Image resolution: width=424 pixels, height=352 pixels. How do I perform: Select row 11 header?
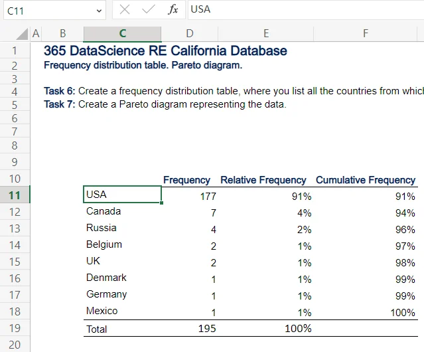click(15, 195)
